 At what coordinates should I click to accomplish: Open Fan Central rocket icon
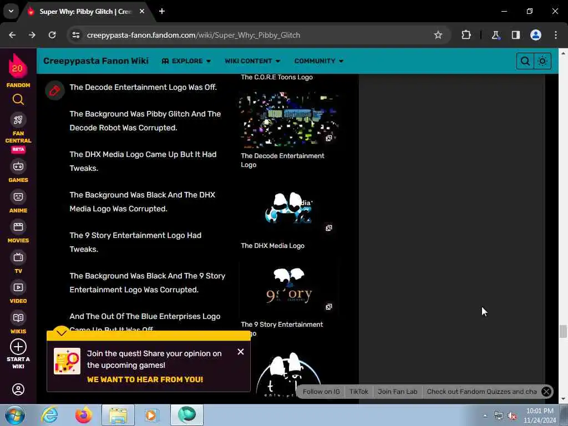(x=18, y=120)
